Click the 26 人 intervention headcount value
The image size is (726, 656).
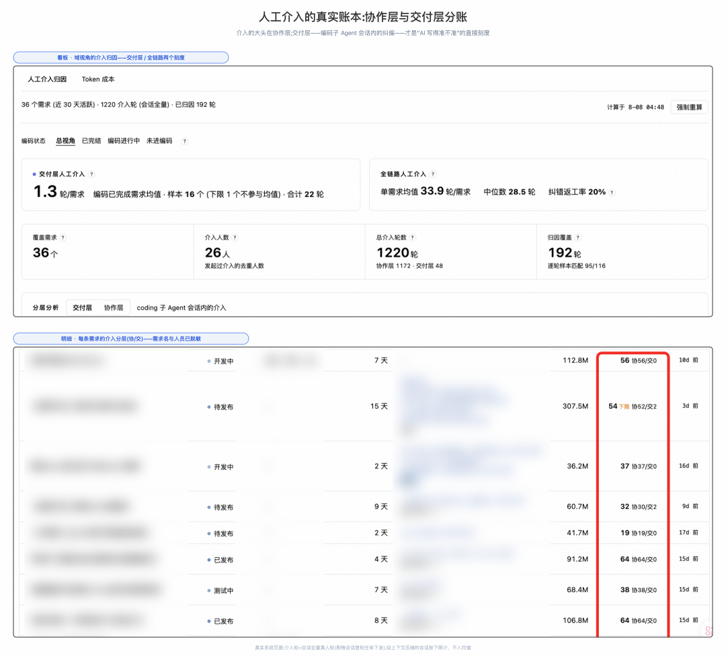(x=217, y=253)
